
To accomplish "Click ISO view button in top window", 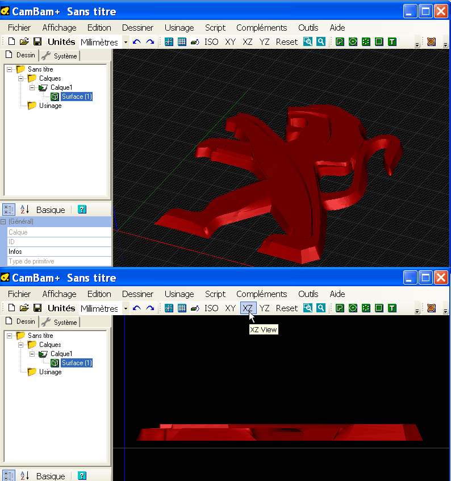I will pyautogui.click(x=211, y=41).
